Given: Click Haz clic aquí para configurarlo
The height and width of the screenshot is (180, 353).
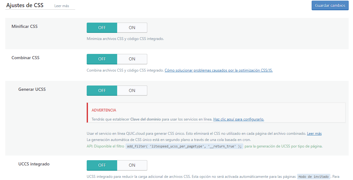Looking at the screenshot, I should click(x=238, y=119).
